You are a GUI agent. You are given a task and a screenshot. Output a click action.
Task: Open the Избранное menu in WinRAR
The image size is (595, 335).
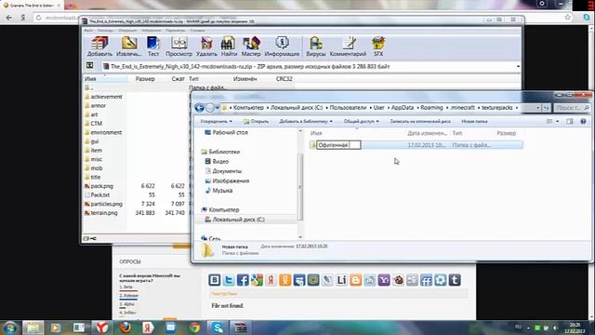coord(152,31)
